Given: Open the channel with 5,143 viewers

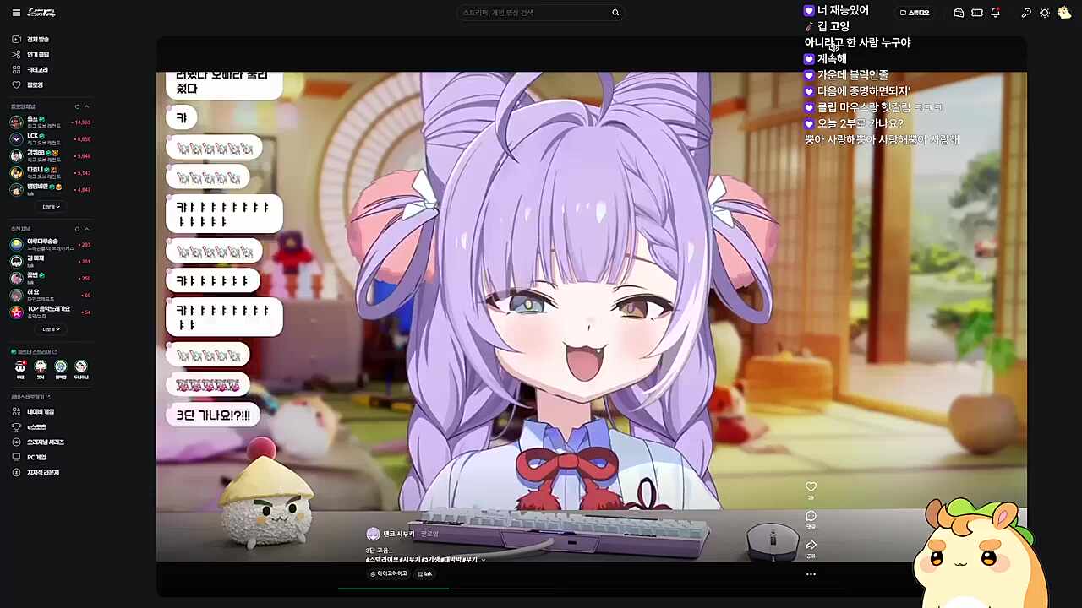Looking at the screenshot, I should [51, 172].
